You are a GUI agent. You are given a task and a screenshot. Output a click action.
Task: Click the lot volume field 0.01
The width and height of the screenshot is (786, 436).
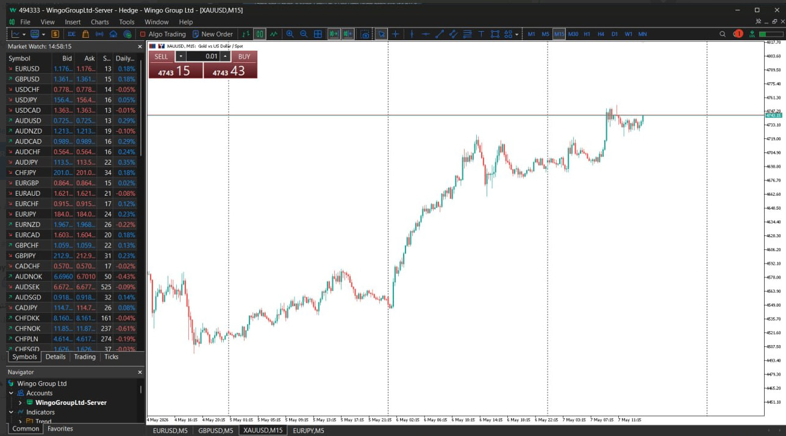pos(202,56)
